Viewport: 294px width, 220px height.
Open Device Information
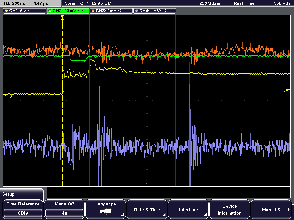[x=229, y=209]
